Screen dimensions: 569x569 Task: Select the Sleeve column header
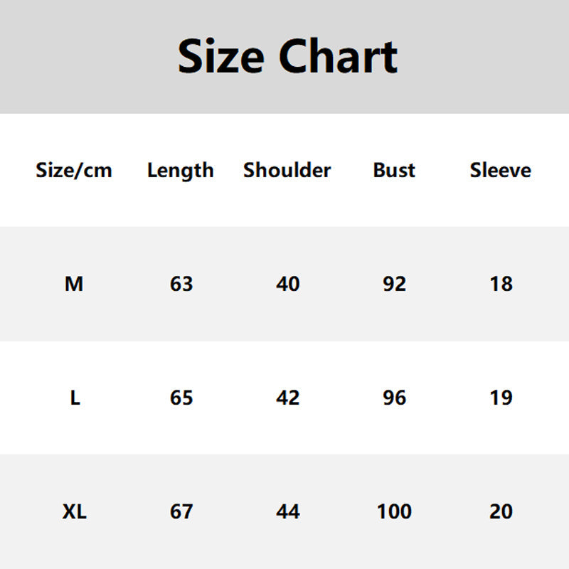click(501, 171)
